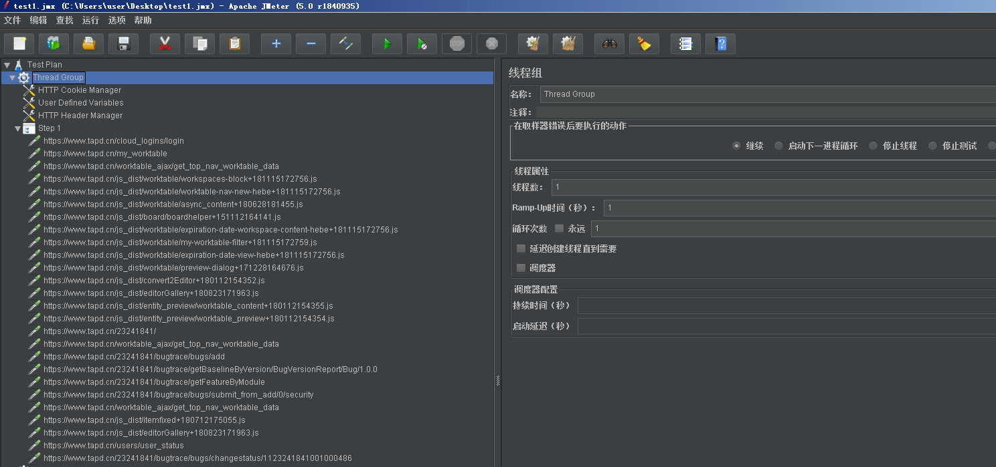
Task: Click the New test plan toolbar icon
Action: (x=19, y=44)
